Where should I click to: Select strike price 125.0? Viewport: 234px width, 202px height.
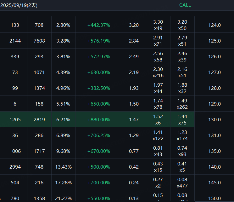[214, 41]
